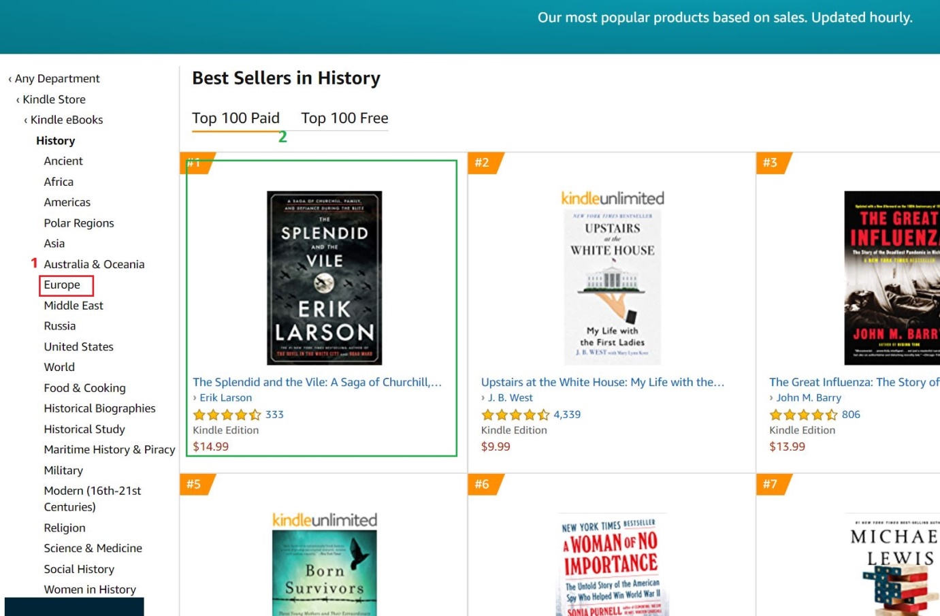Switch to the Top 100 Free tab

(x=344, y=118)
